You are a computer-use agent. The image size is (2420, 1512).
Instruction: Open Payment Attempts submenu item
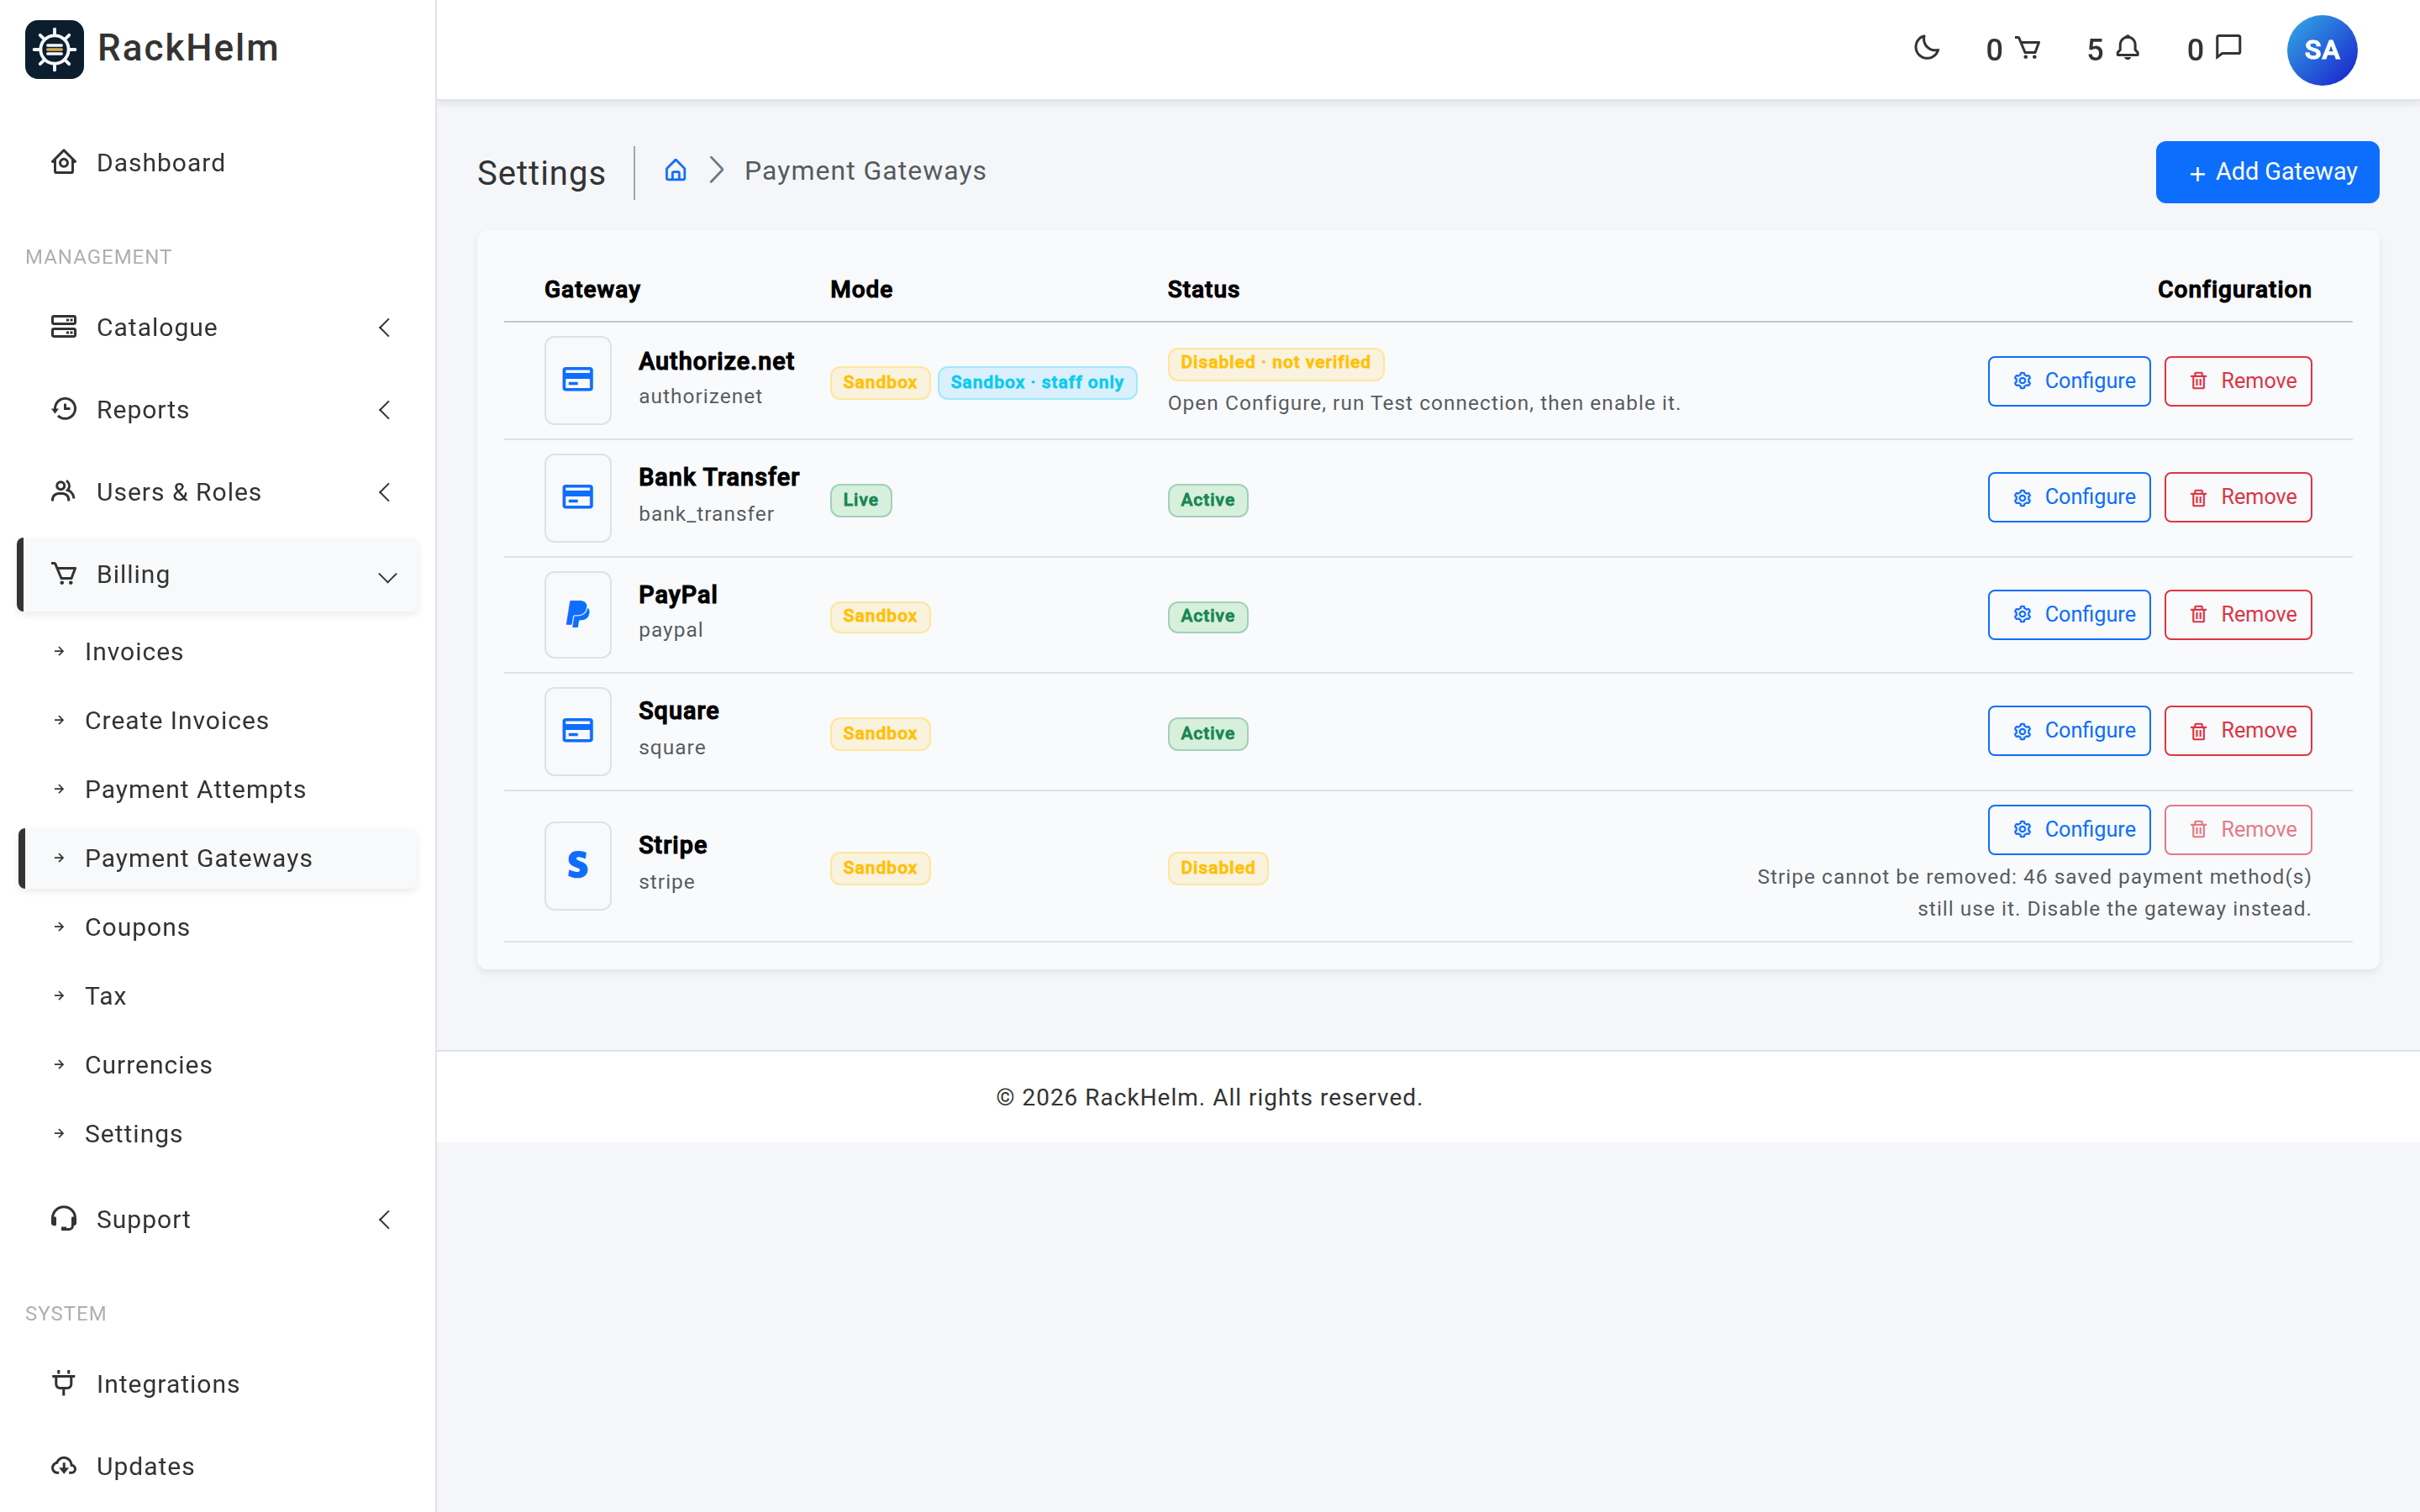click(x=218, y=789)
